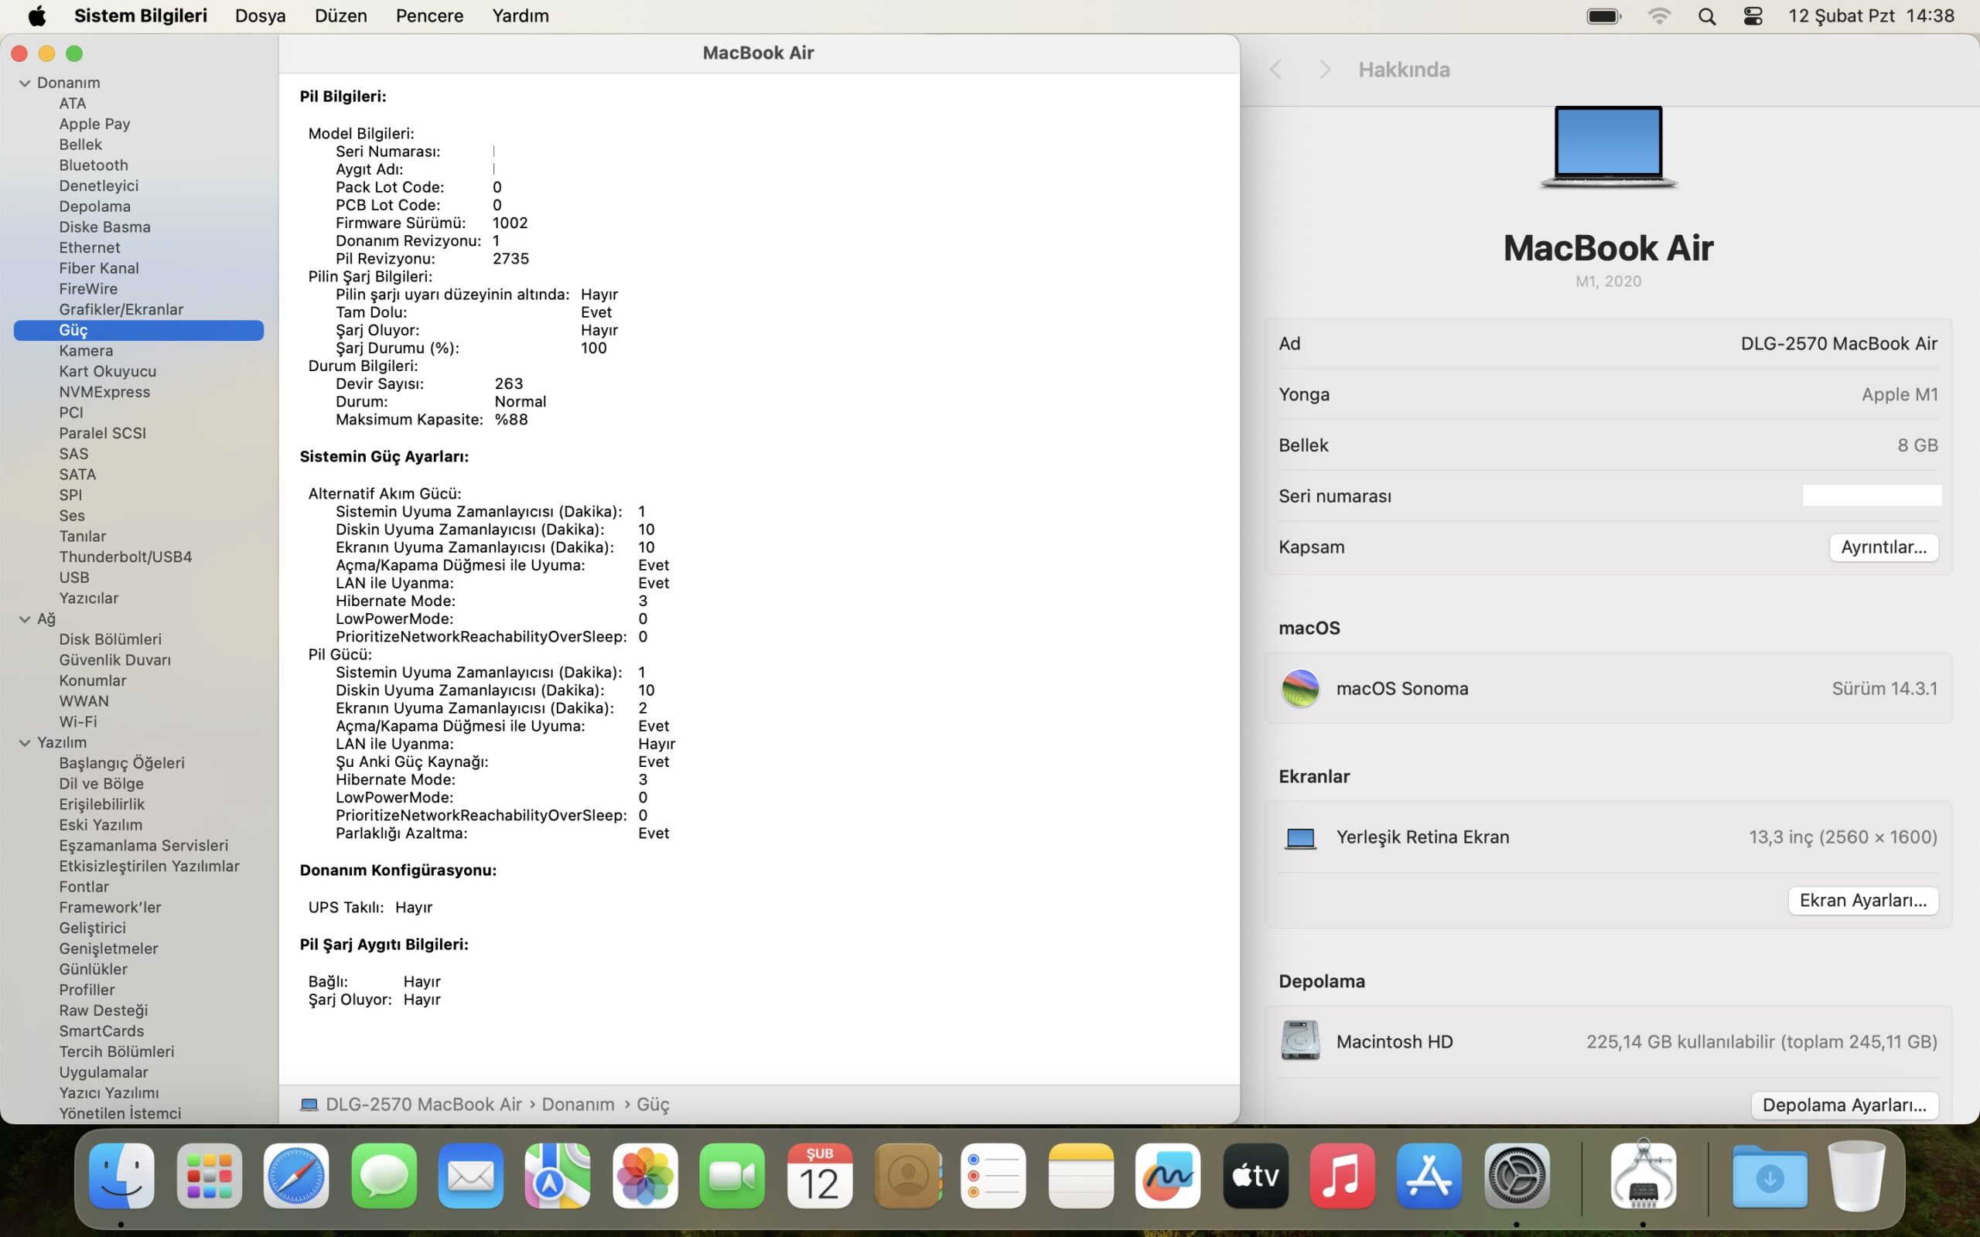Open the Pencere menu
Screen dimensions: 1980x1237
coord(429,15)
